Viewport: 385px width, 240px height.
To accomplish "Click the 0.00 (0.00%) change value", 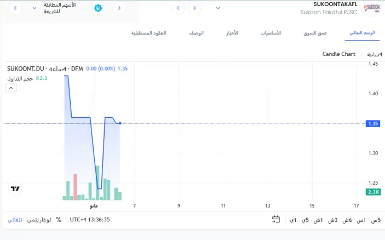I will pyautogui.click(x=100, y=69).
